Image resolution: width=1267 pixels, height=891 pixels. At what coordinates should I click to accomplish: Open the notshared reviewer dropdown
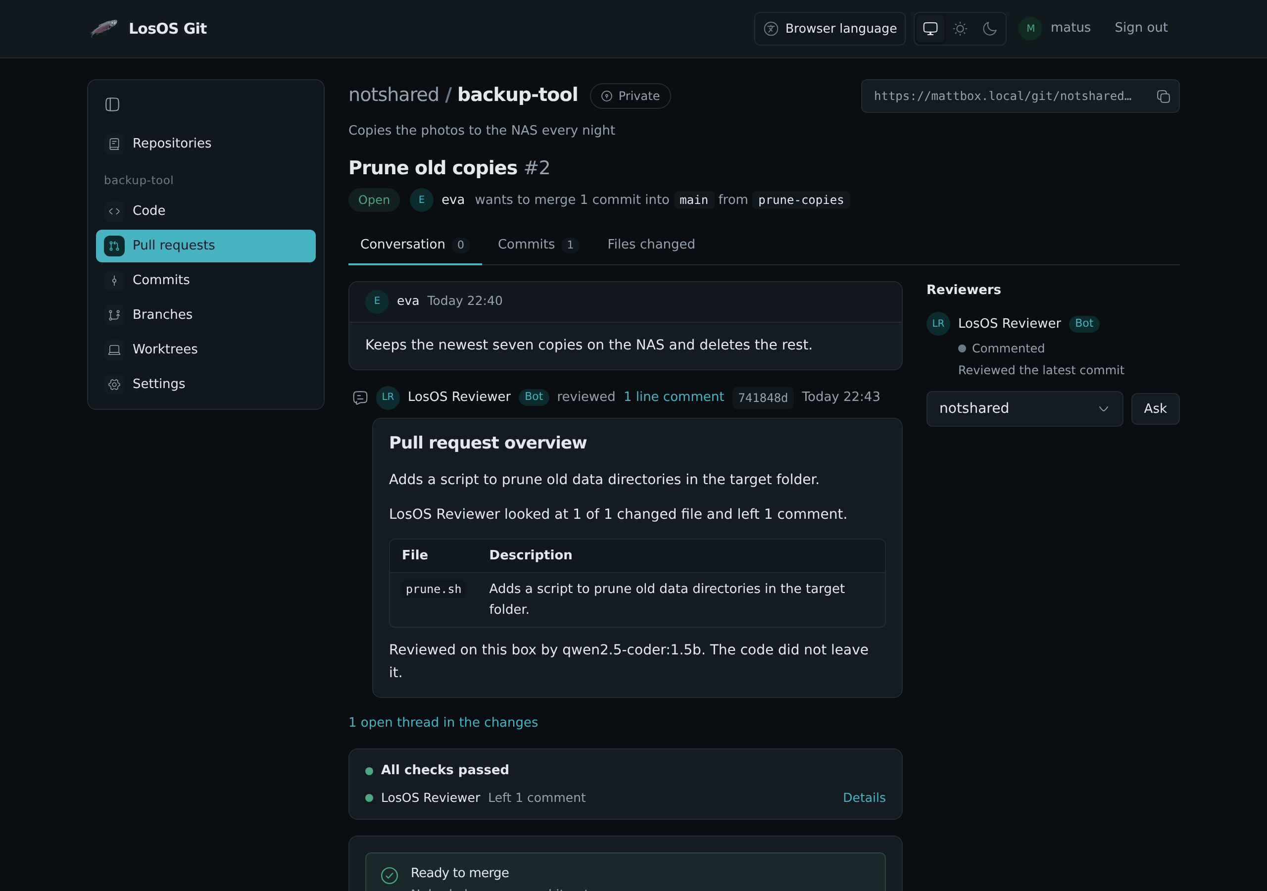(x=1024, y=408)
